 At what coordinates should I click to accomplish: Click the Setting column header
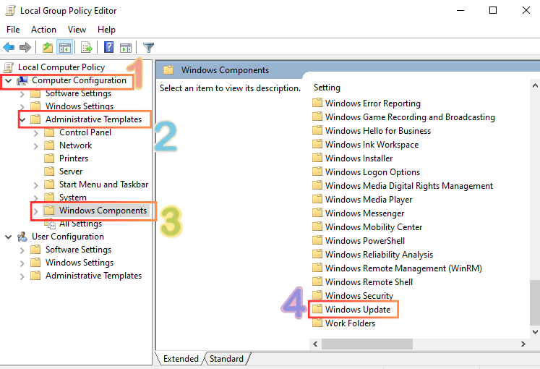pos(327,88)
